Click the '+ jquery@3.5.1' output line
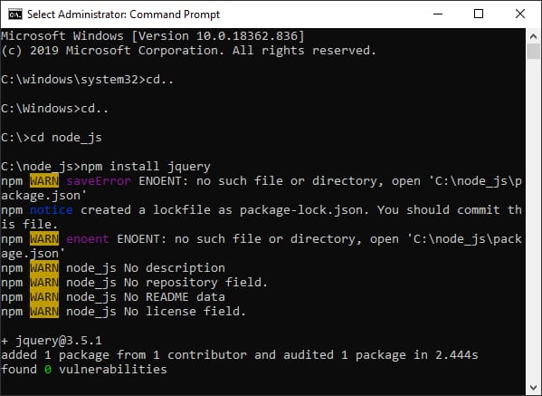 (x=52, y=341)
